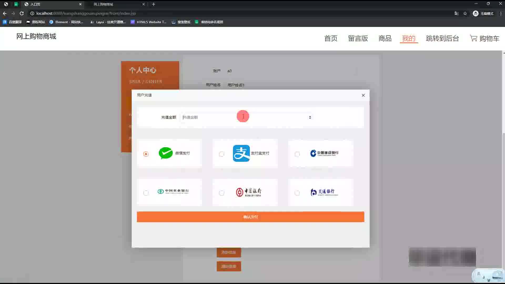Close the 网上购物商城 browser tab
505x284 pixels.
(143, 4)
